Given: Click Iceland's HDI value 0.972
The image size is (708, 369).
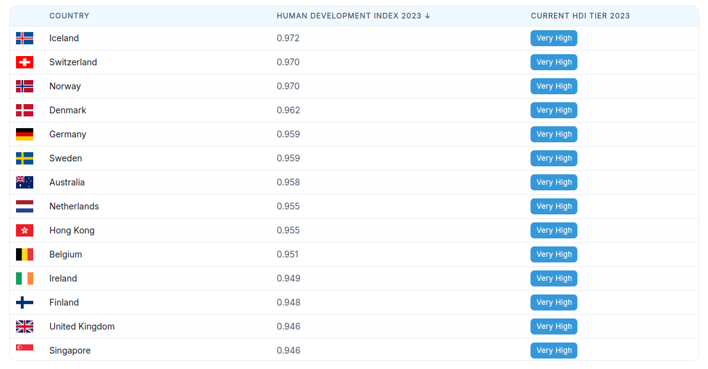Looking at the screenshot, I should point(288,38).
